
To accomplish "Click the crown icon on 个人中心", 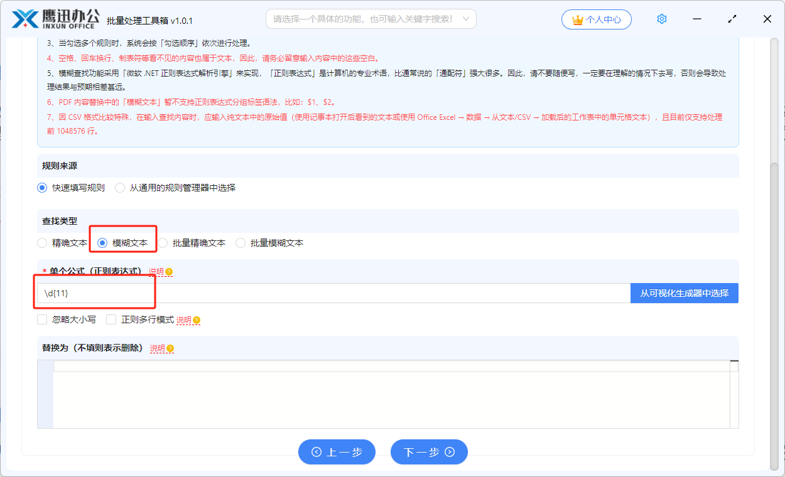I will (x=577, y=19).
